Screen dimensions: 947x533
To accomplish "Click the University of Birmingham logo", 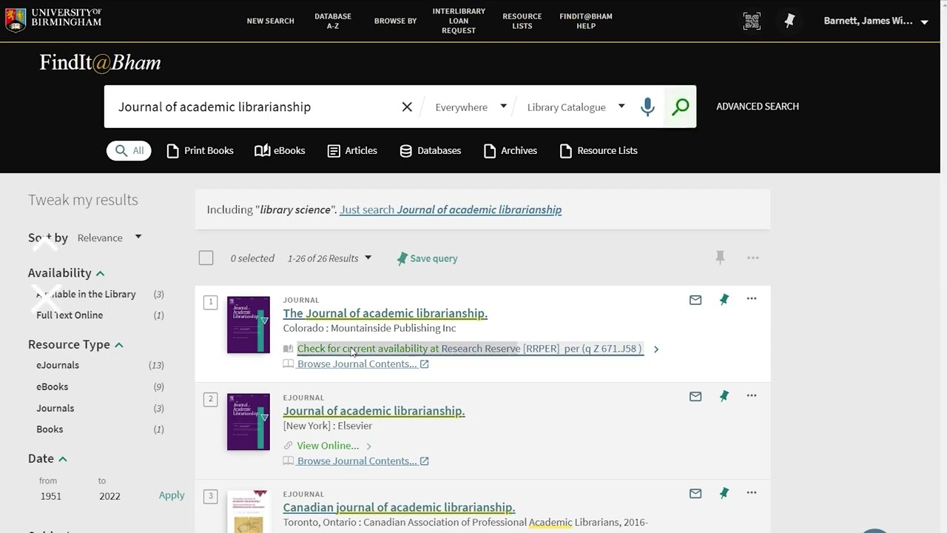I will (x=53, y=20).
